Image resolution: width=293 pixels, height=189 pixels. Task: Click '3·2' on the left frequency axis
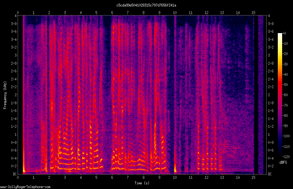[x=14, y=47]
